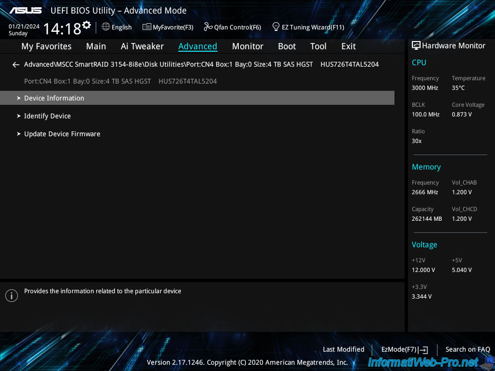Click the back arrow in breadcrumb
The width and height of the screenshot is (495, 371).
click(16, 64)
